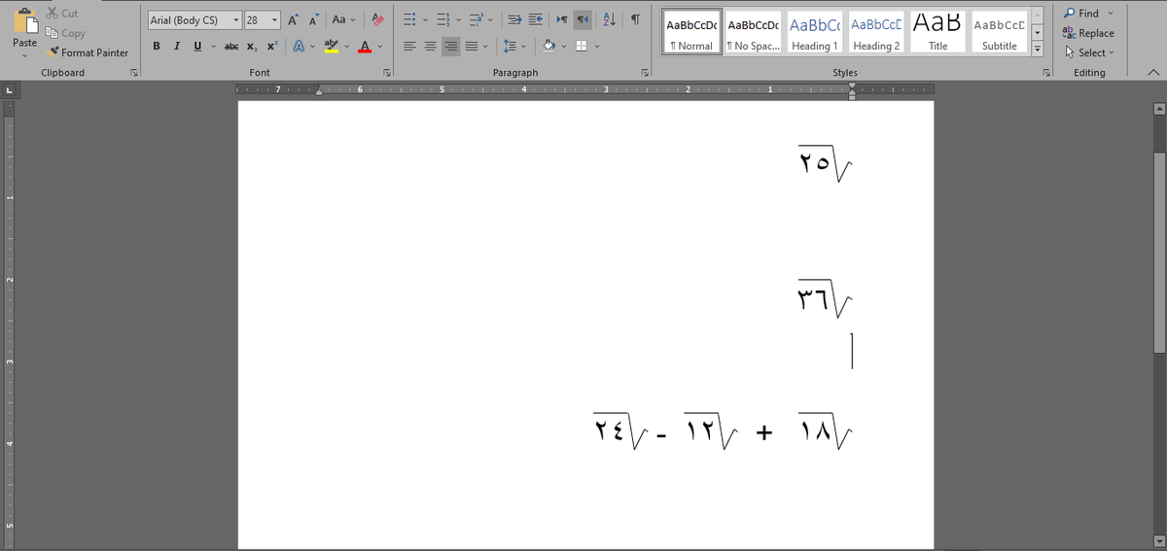Apply the Normal style
Viewport: 1167px width, 551px height.
(x=692, y=32)
